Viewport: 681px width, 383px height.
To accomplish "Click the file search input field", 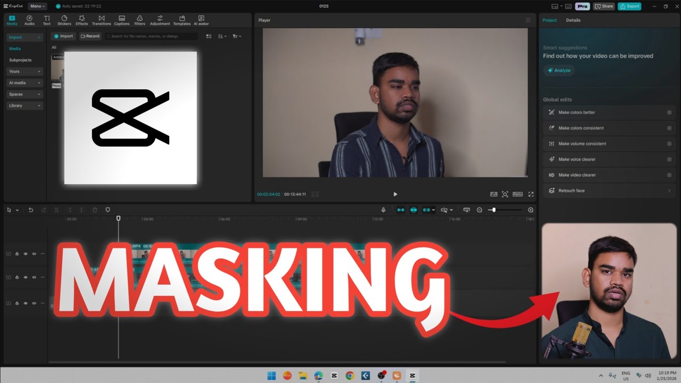I will tap(151, 36).
